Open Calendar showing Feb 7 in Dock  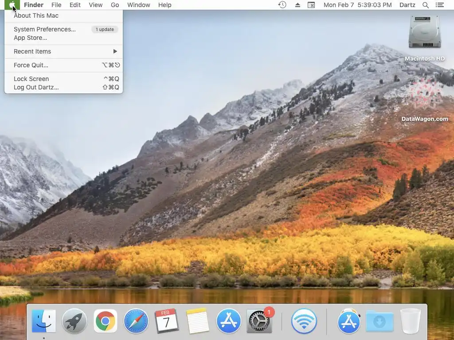click(x=167, y=321)
